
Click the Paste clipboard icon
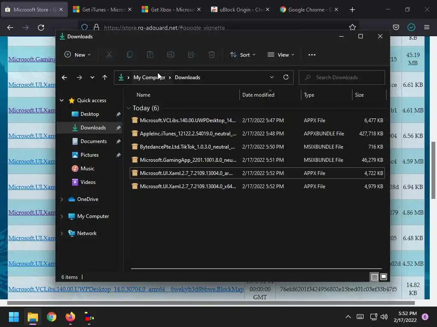point(150,55)
